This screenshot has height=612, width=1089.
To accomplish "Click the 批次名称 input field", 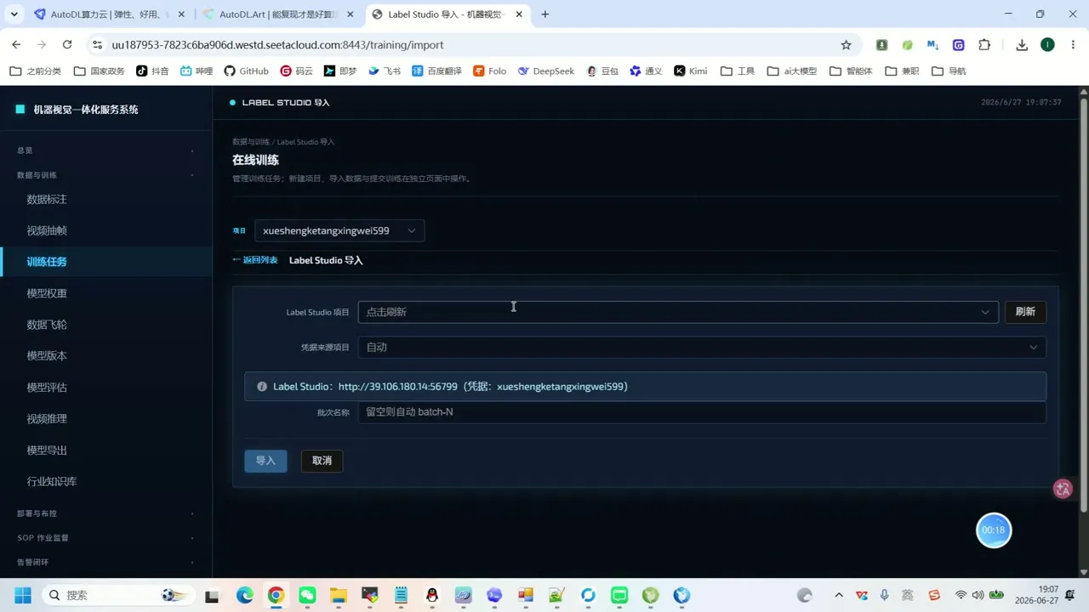I will (702, 412).
